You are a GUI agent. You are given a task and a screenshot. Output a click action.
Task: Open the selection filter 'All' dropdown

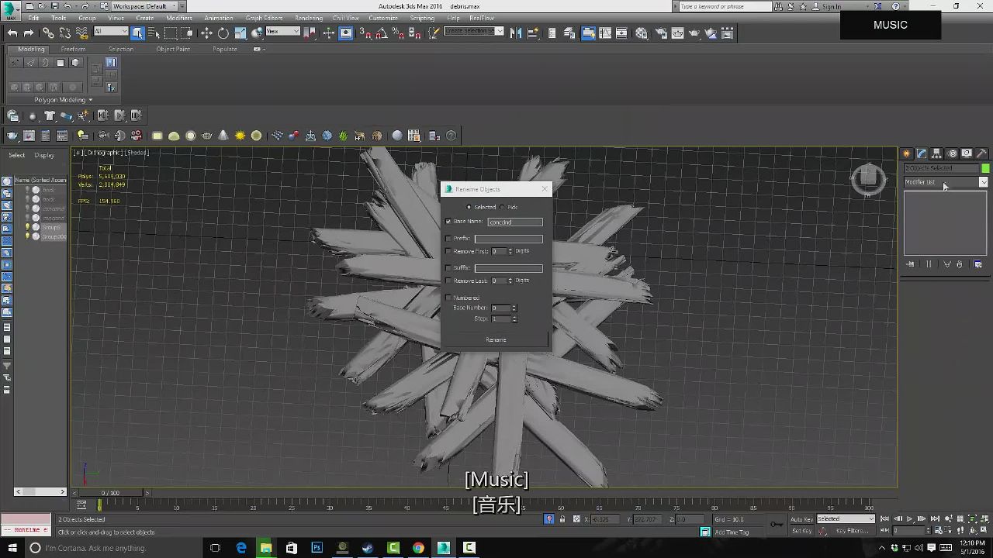(111, 32)
